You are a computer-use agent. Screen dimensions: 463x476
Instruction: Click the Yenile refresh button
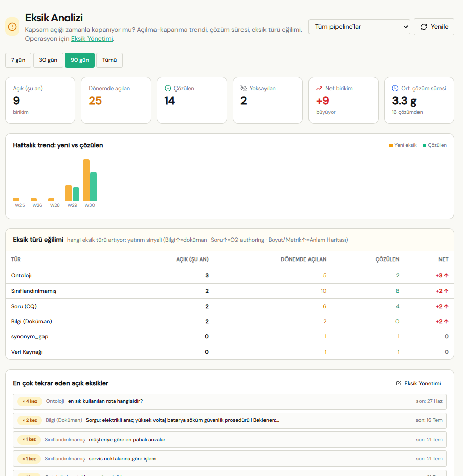pyautogui.click(x=434, y=27)
